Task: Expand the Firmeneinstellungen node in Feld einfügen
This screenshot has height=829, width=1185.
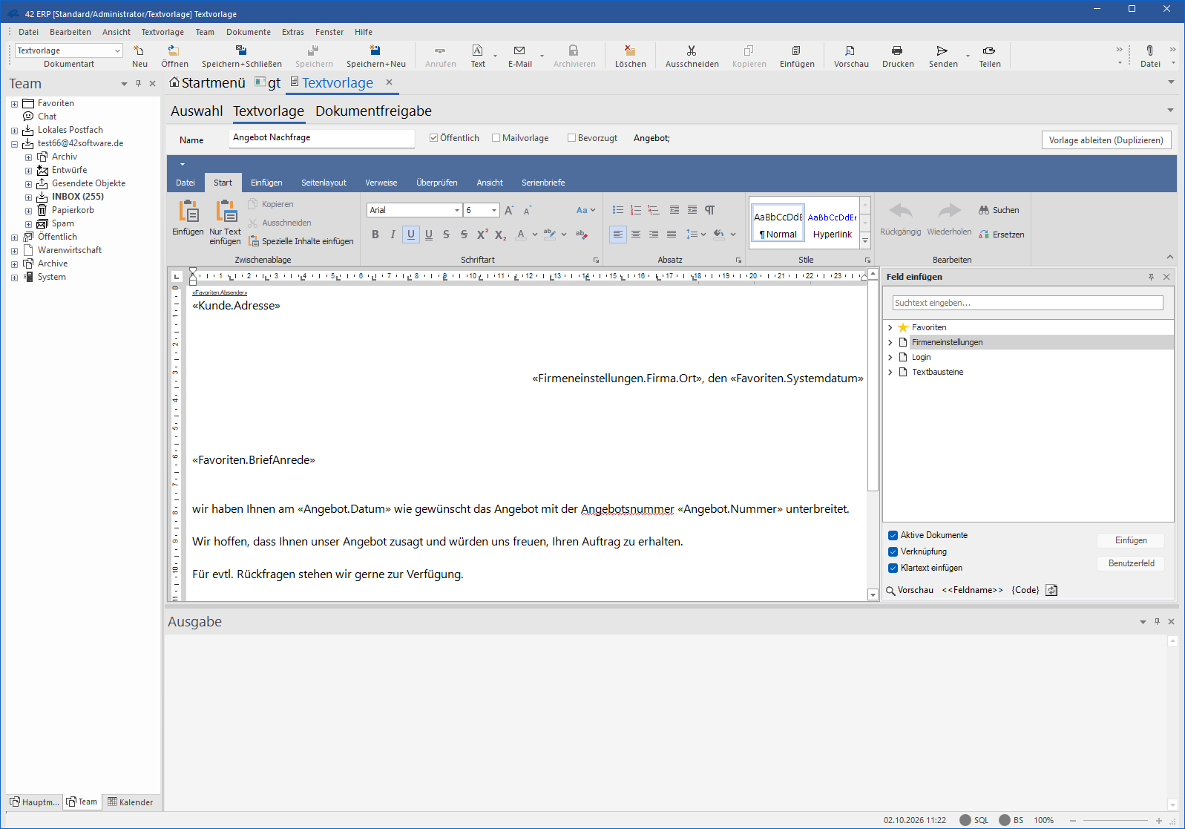Action: point(890,342)
